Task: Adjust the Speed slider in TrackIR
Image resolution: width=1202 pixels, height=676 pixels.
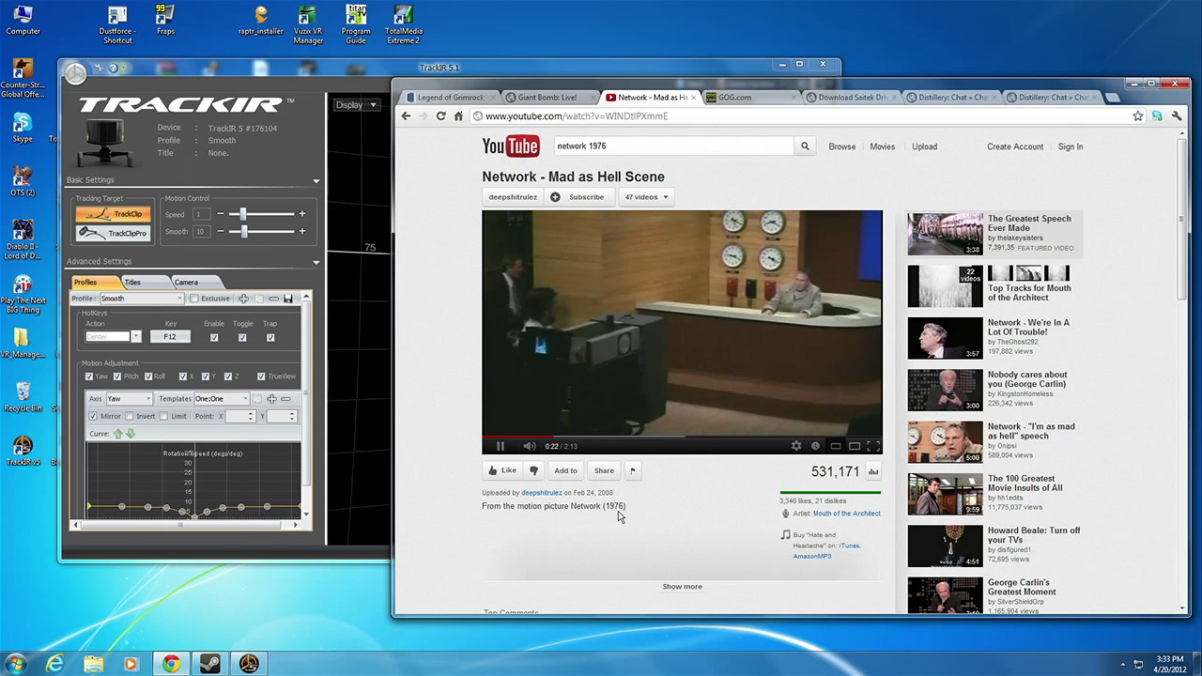Action: pos(243,214)
